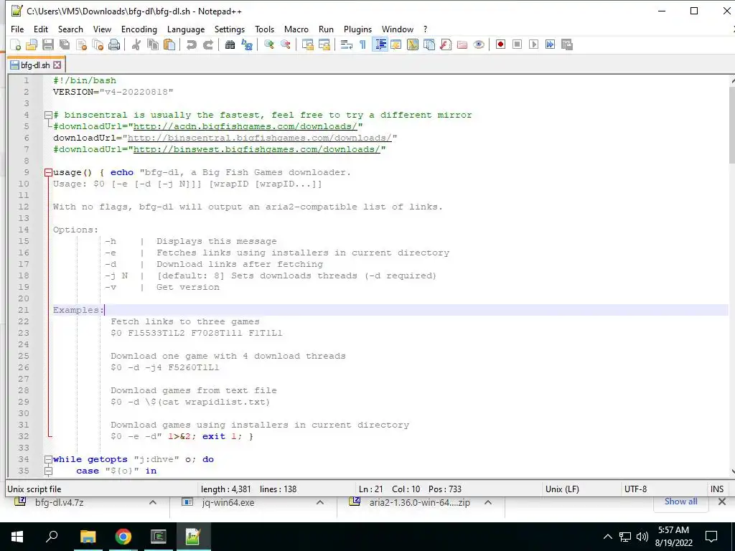Show hidden system tray icons chevron

(607, 537)
